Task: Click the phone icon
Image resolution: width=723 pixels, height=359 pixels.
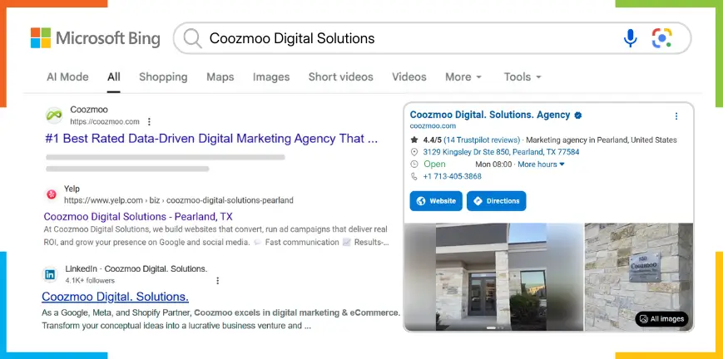Action: tap(414, 176)
